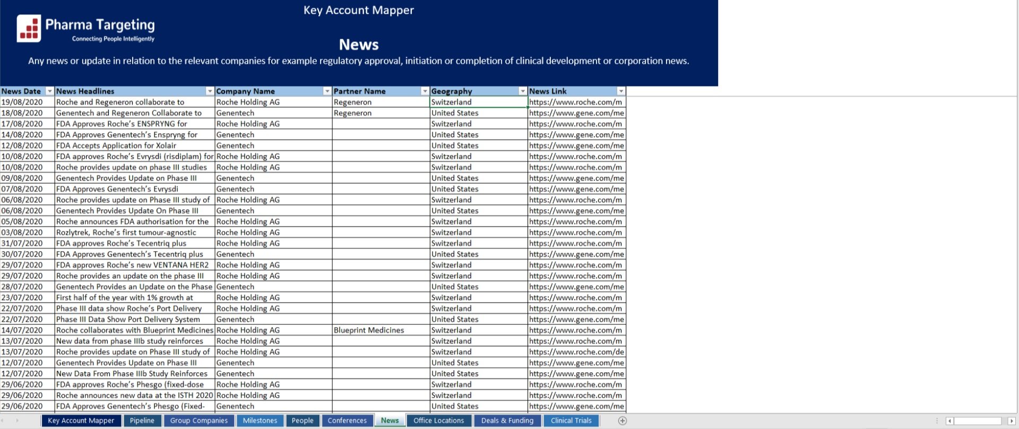The height and width of the screenshot is (429, 1019).
Task: Open the Geography filter dropdown
Action: pos(523,91)
